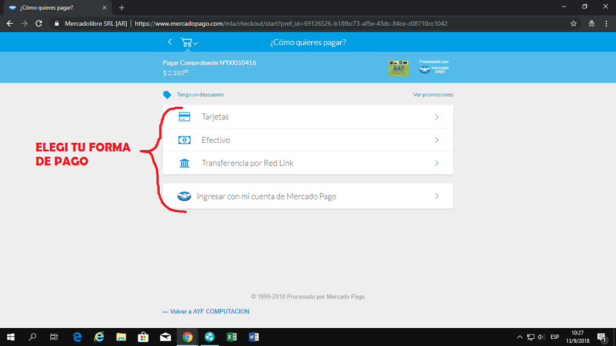Launch Internet Explorer from the taskbar

point(99,337)
